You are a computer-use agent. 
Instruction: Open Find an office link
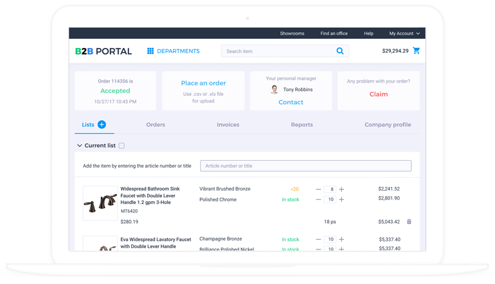pyautogui.click(x=334, y=33)
